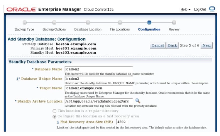Click the info icon beside Database Unique Name
Screen dimensions: 220x136
[17, 79]
